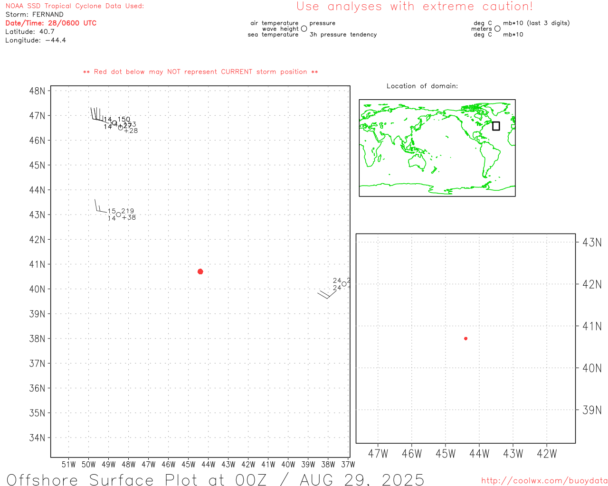Click the '45N' latitude label
The height and width of the screenshot is (486, 608).
(37, 165)
